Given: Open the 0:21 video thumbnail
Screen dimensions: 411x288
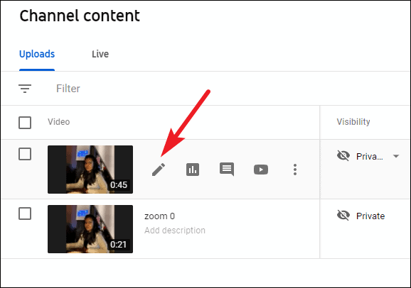Looking at the screenshot, I should click(x=90, y=229).
